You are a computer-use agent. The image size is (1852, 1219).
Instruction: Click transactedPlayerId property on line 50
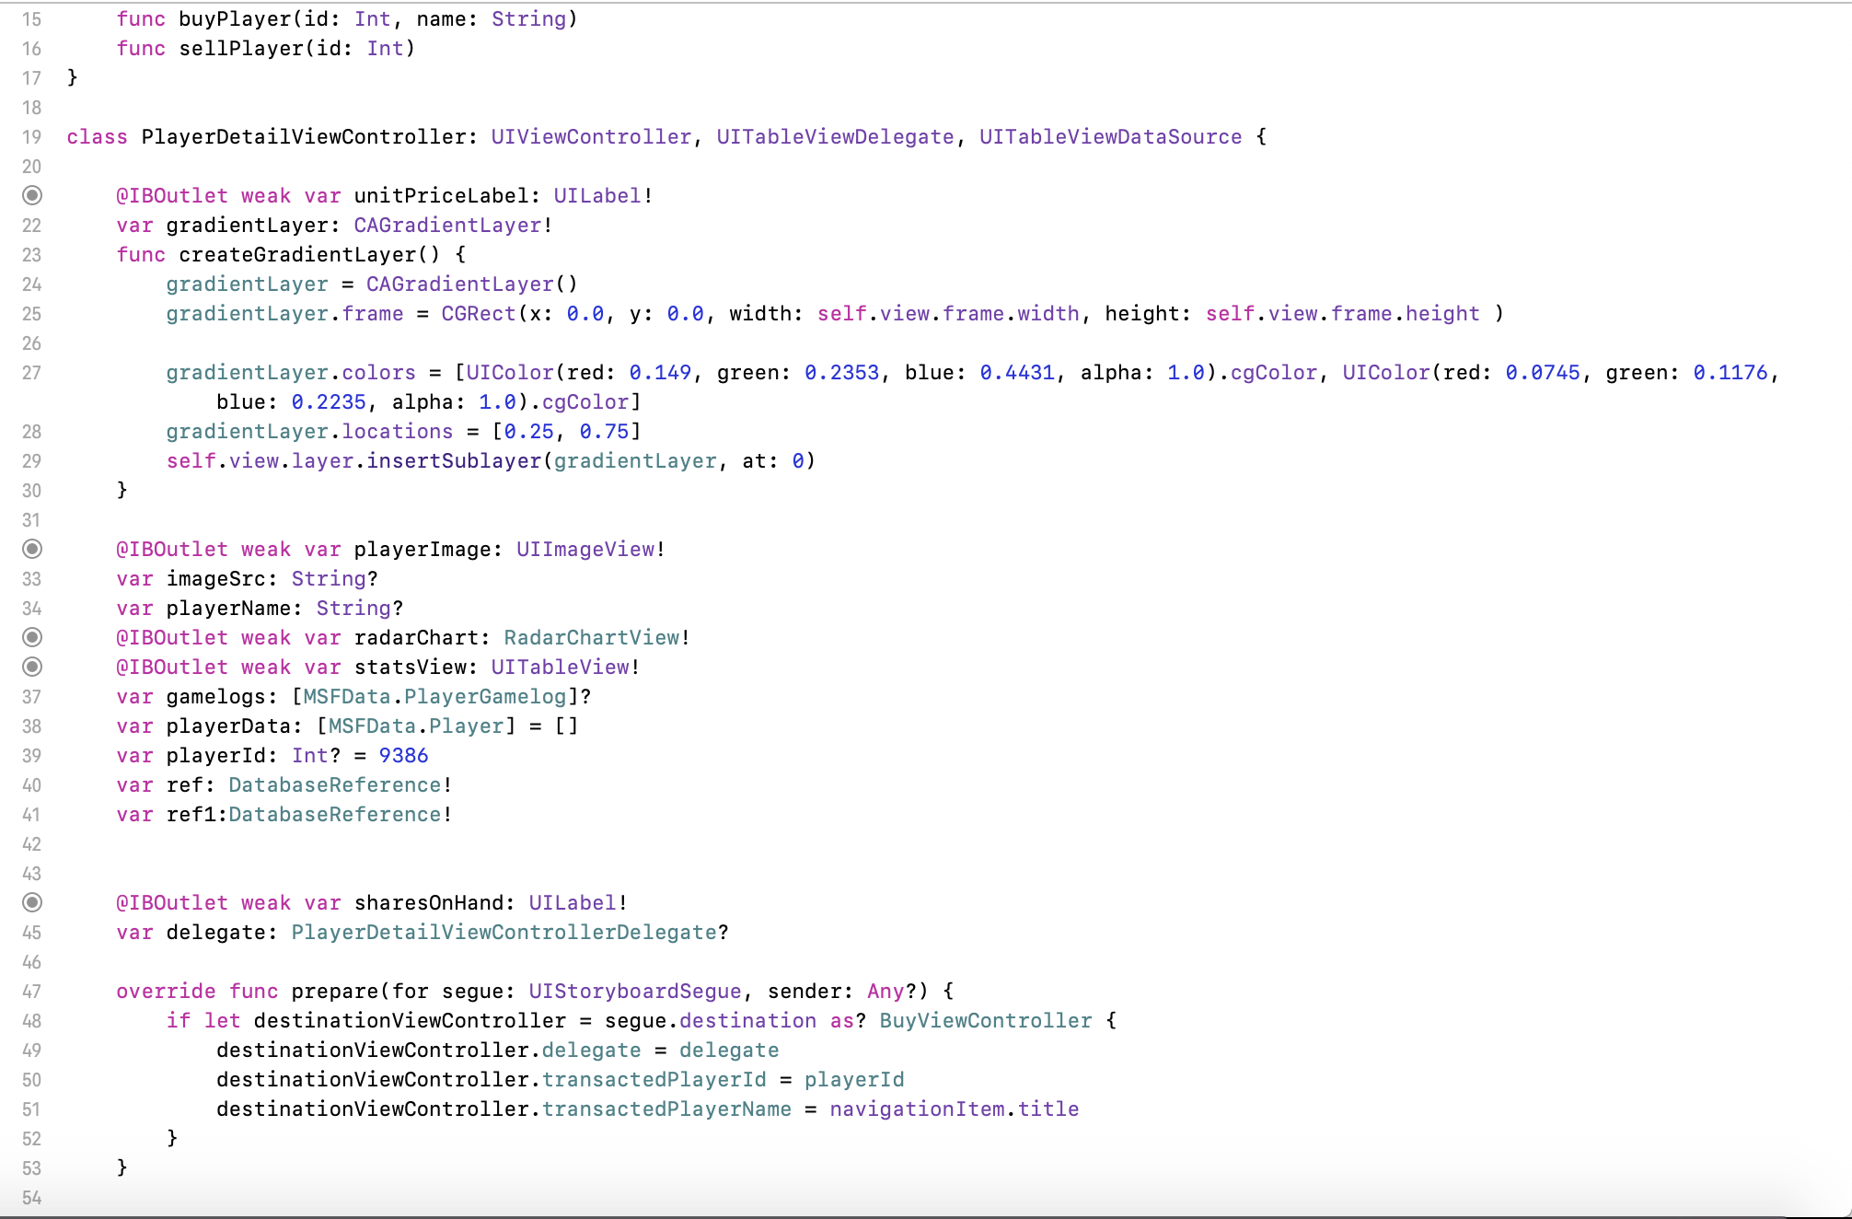point(654,1080)
